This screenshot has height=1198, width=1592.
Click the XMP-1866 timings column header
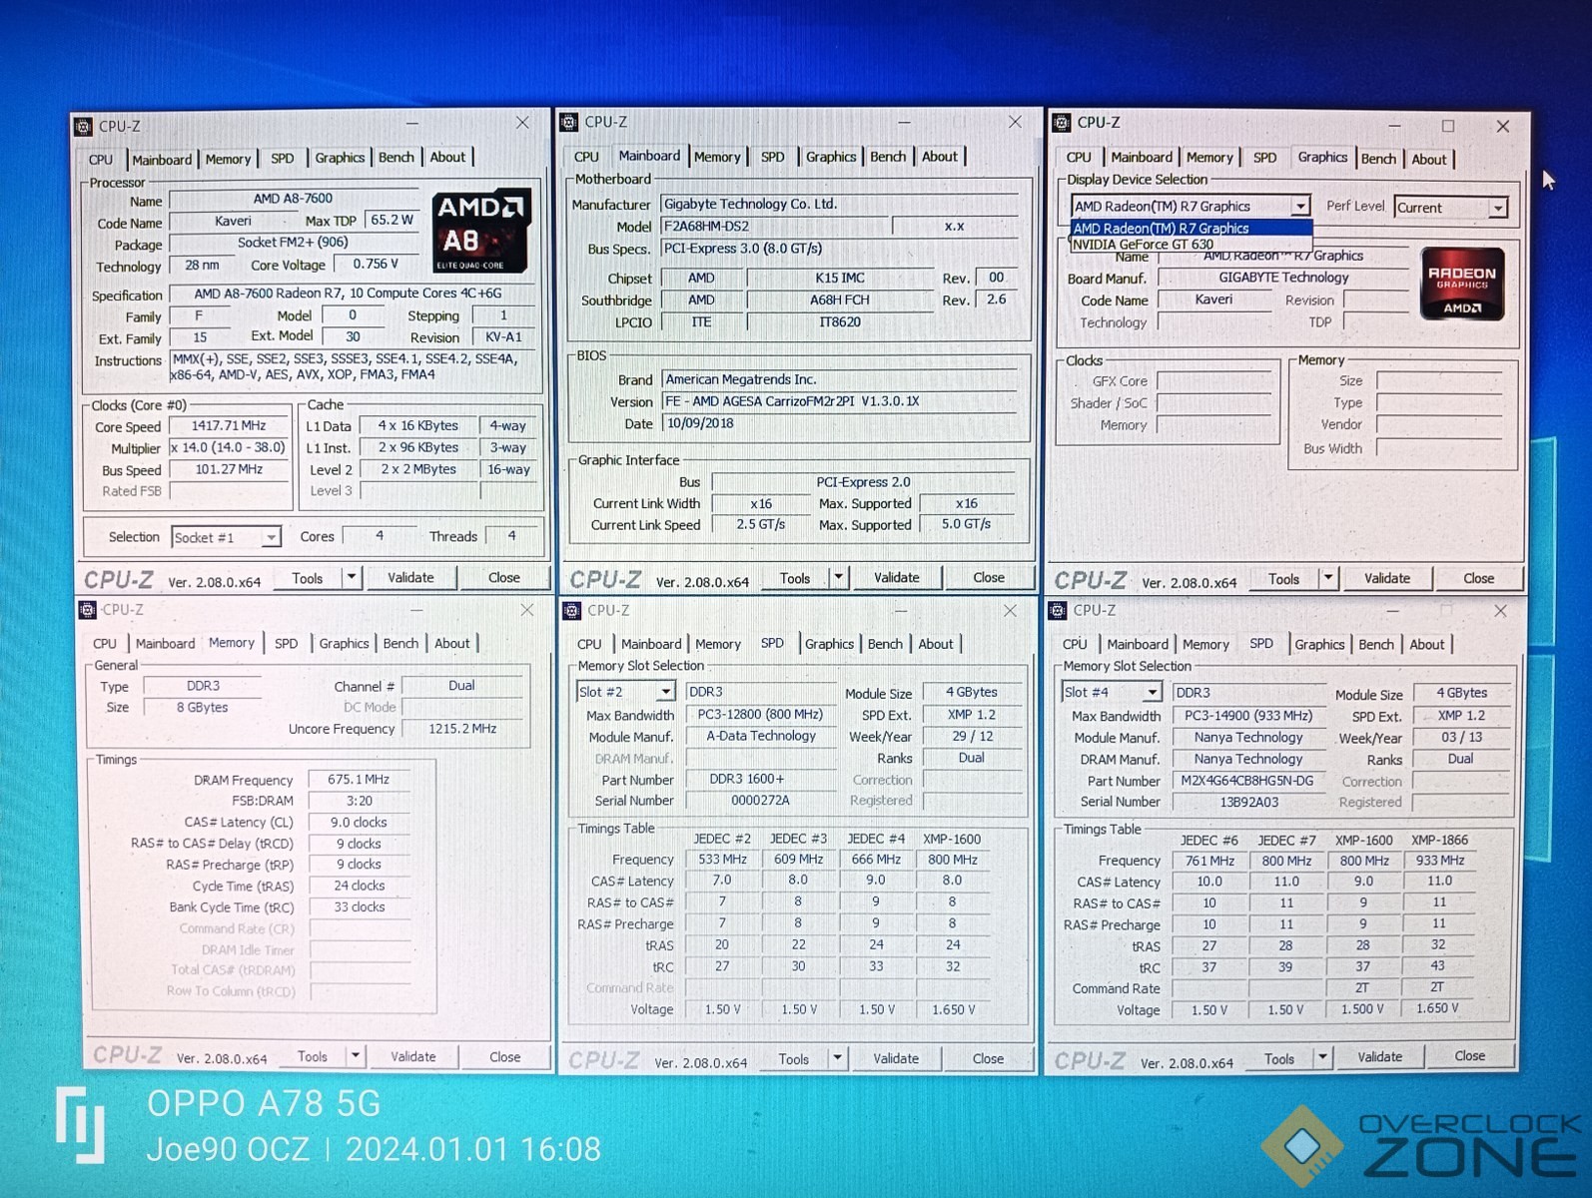[1439, 841]
